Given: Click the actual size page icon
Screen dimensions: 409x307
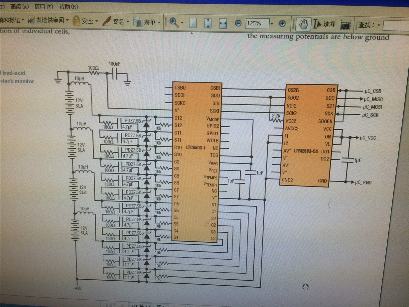Looking at the screenshot, I should click(193, 23).
